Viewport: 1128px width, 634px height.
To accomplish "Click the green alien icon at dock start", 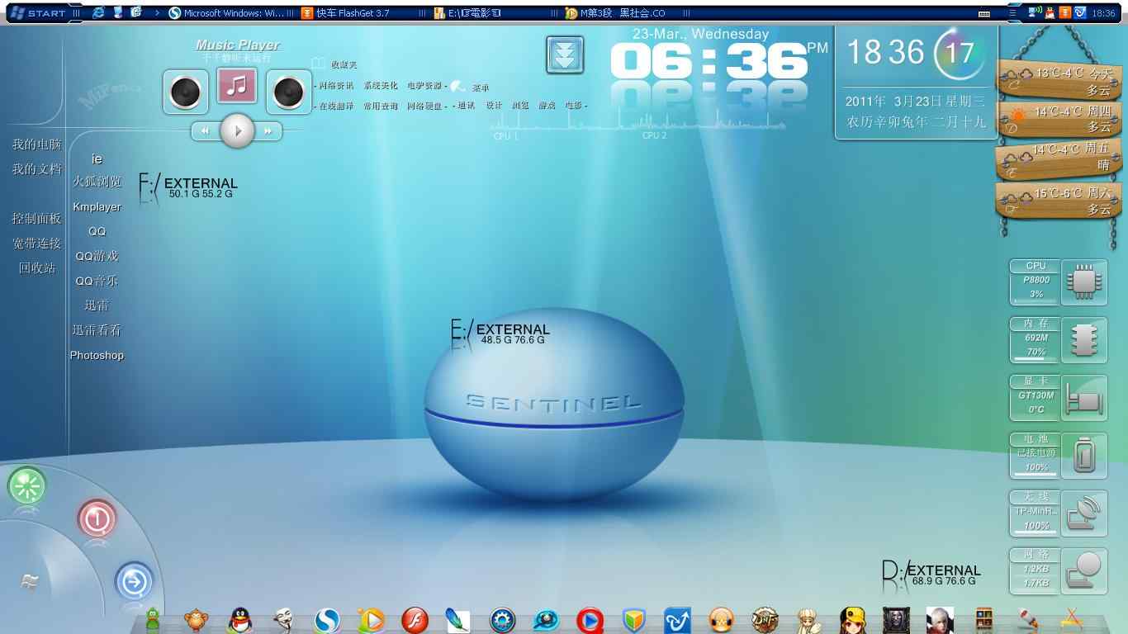I will point(153,620).
